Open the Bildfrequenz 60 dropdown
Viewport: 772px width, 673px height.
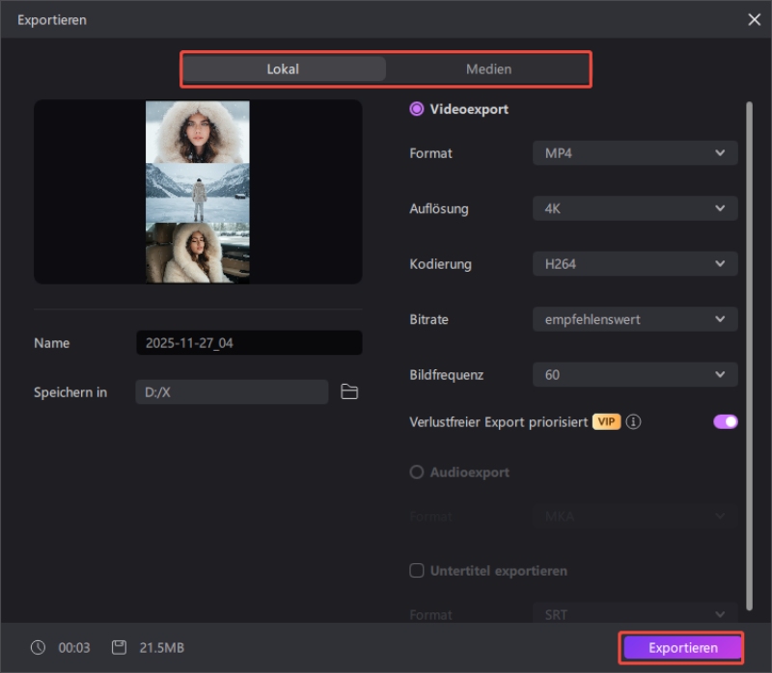635,375
